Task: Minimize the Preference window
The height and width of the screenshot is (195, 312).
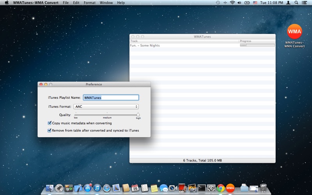Action: pos(46,84)
